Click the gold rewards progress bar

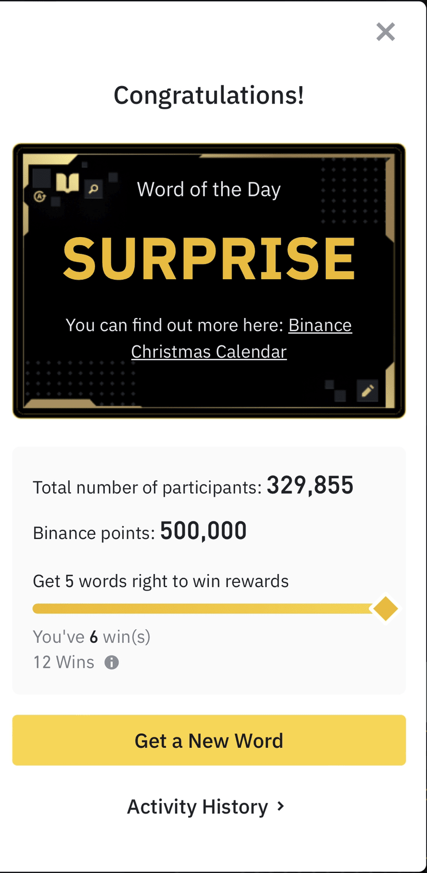click(203, 609)
